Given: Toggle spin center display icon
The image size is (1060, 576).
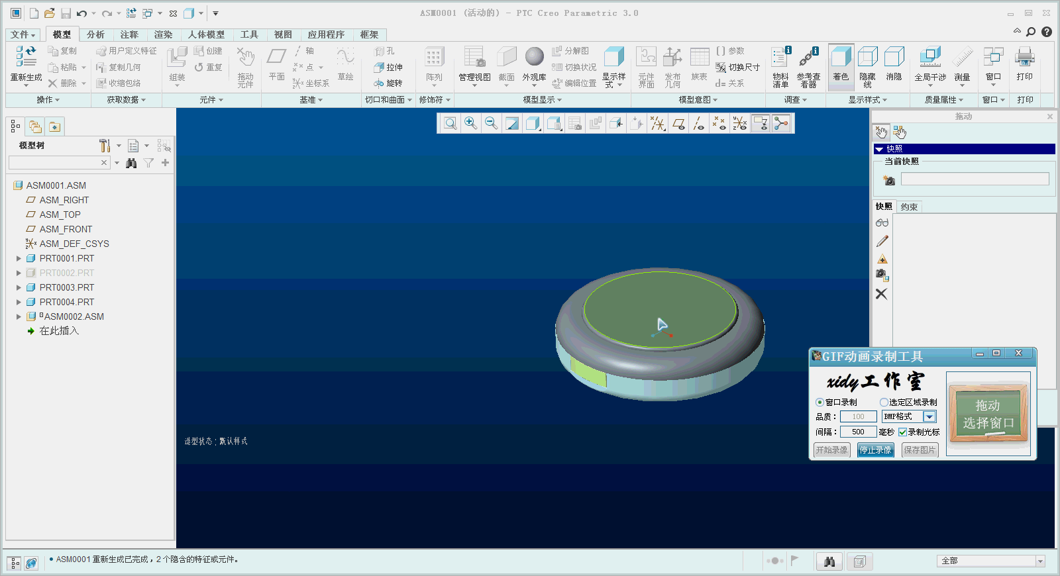Looking at the screenshot, I should [x=782, y=123].
